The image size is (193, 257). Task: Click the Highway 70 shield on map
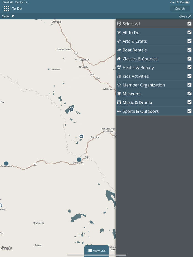76,53
